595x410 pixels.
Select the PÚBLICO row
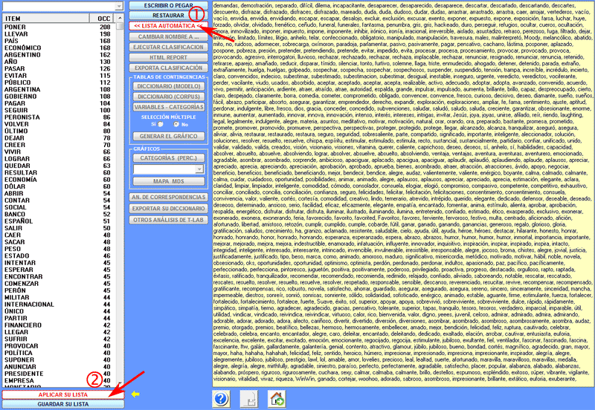point(59,82)
